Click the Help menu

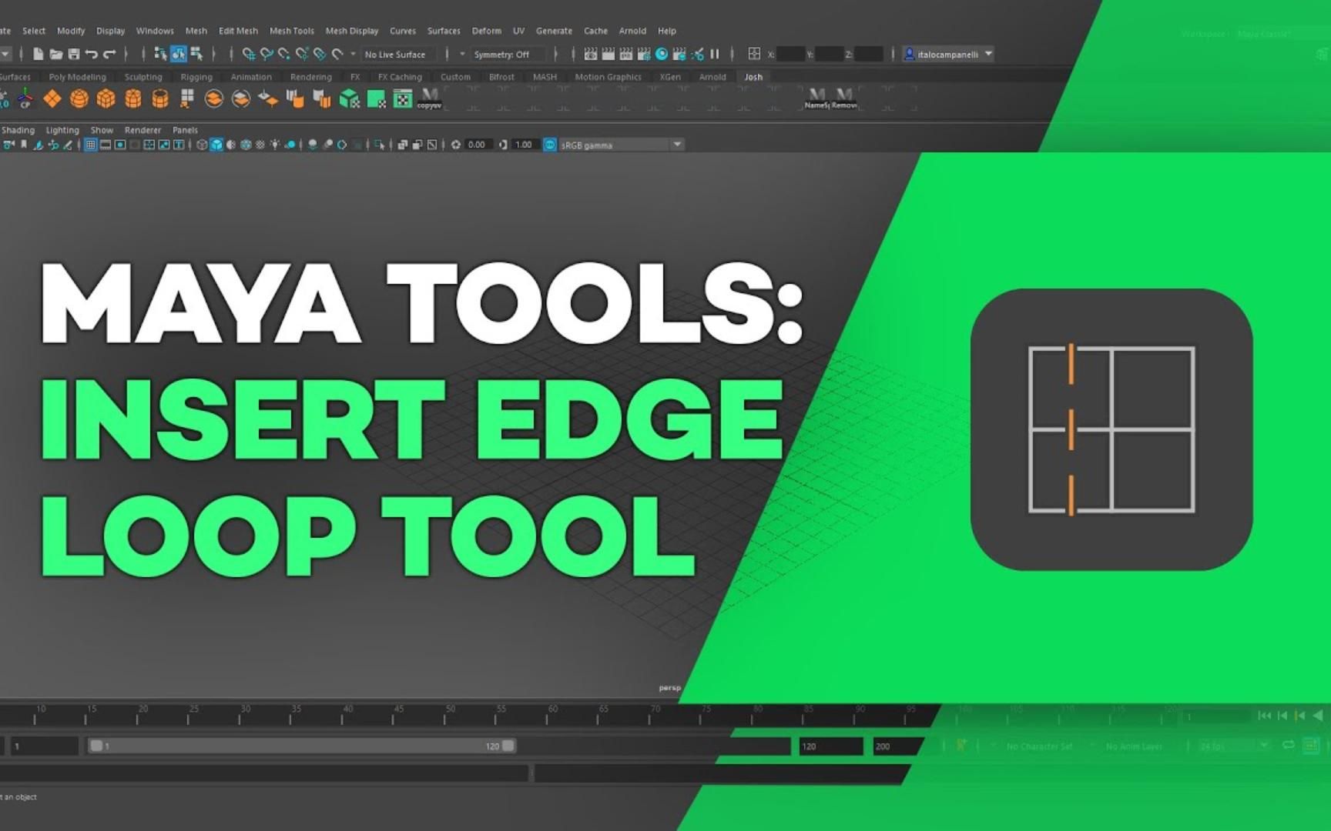pyautogui.click(x=666, y=31)
